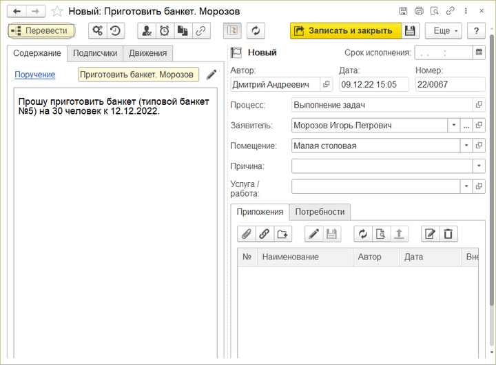Add this form to favorites with the star
Screen dimensions: 496x365
coord(57,12)
